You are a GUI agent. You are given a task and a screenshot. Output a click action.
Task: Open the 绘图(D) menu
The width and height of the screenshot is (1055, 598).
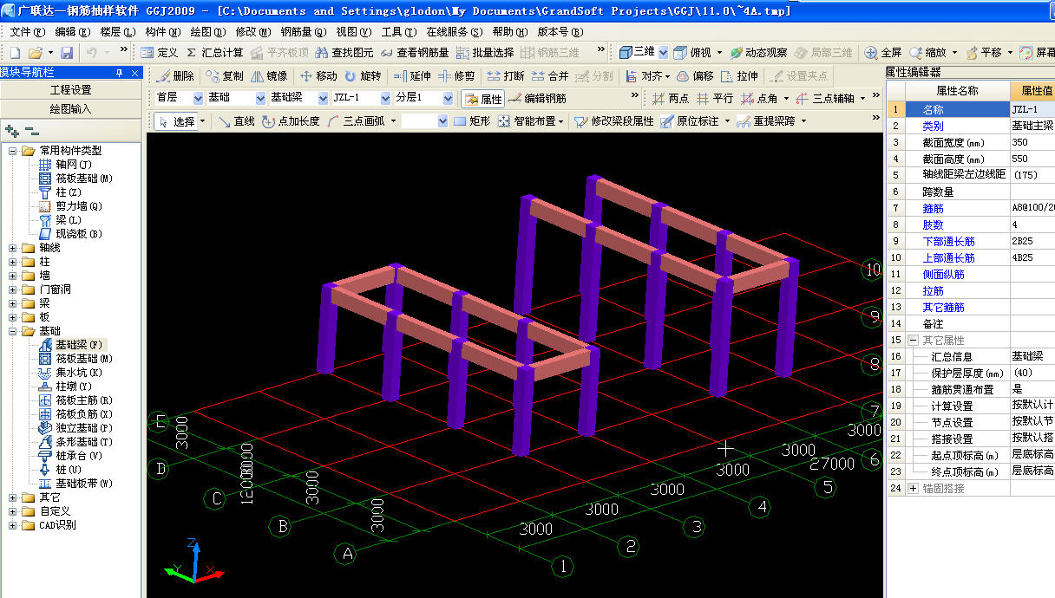pyautogui.click(x=207, y=31)
